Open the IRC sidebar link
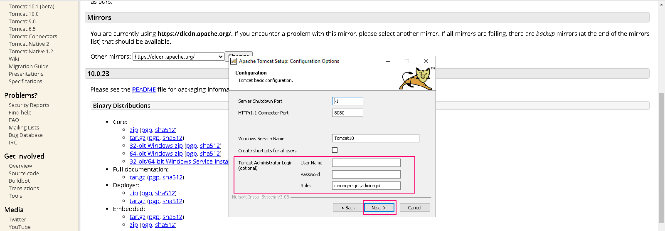The image size is (665, 231). coord(13,143)
